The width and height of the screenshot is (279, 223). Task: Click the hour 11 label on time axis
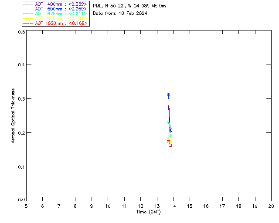[x=124, y=206]
